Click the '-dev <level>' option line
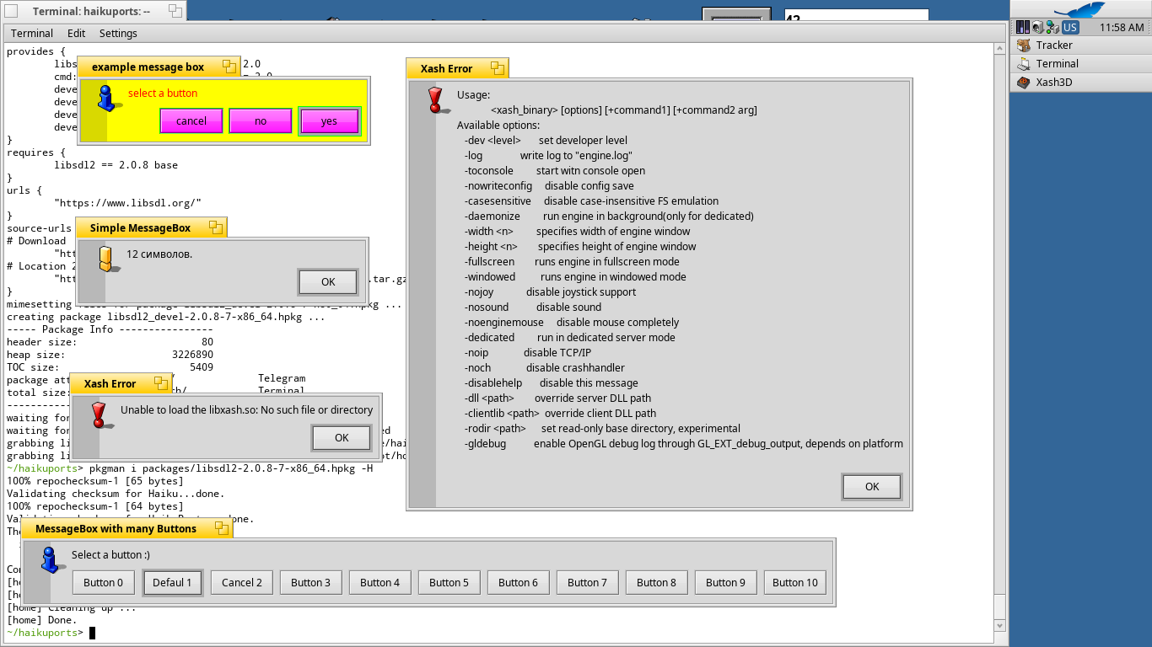Screen dimensions: 1152x647 (x=546, y=141)
